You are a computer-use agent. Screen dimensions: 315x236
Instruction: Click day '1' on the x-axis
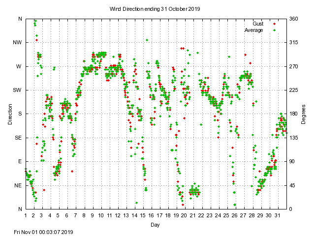(26, 215)
